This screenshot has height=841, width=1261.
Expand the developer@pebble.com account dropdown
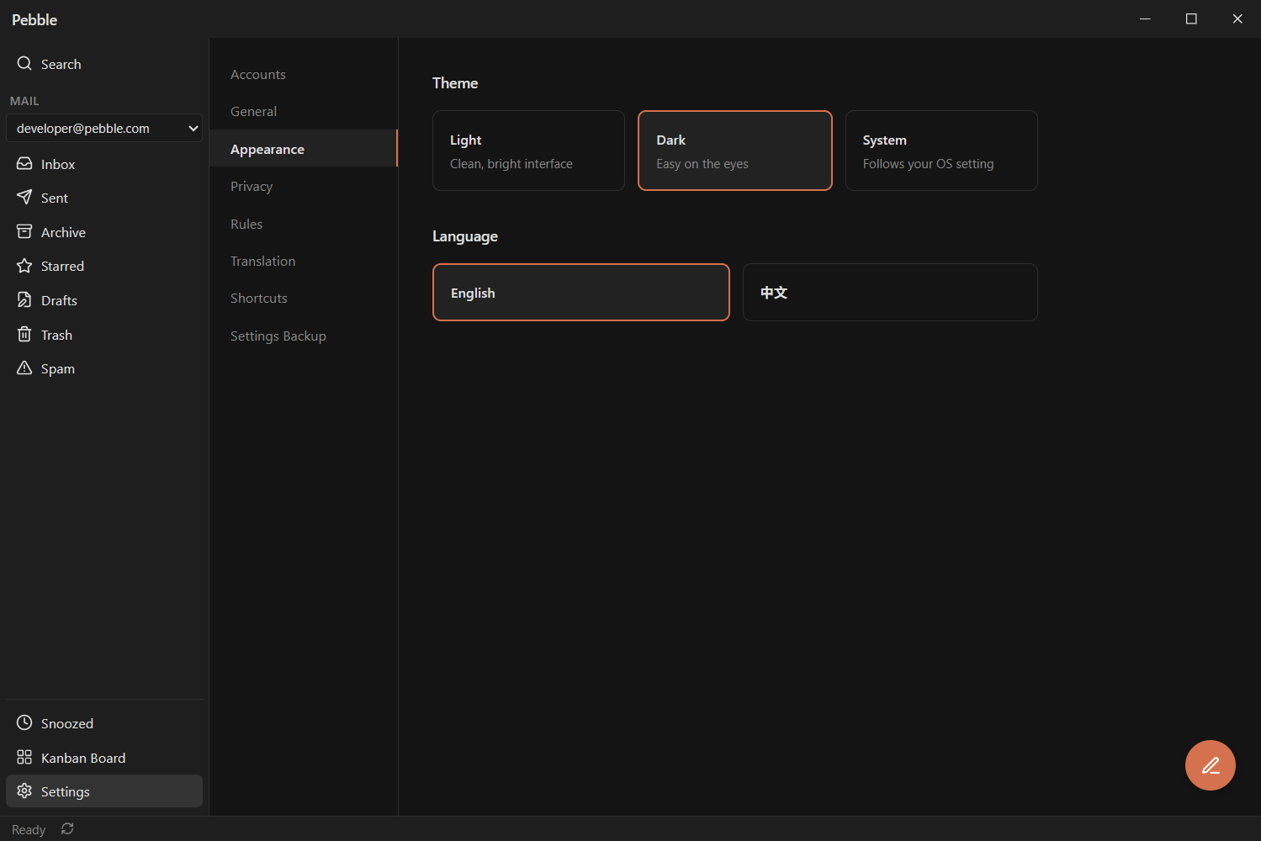click(x=104, y=128)
